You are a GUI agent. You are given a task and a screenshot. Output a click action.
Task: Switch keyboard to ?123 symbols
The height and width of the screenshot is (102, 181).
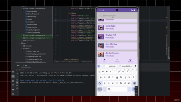(x=100, y=89)
